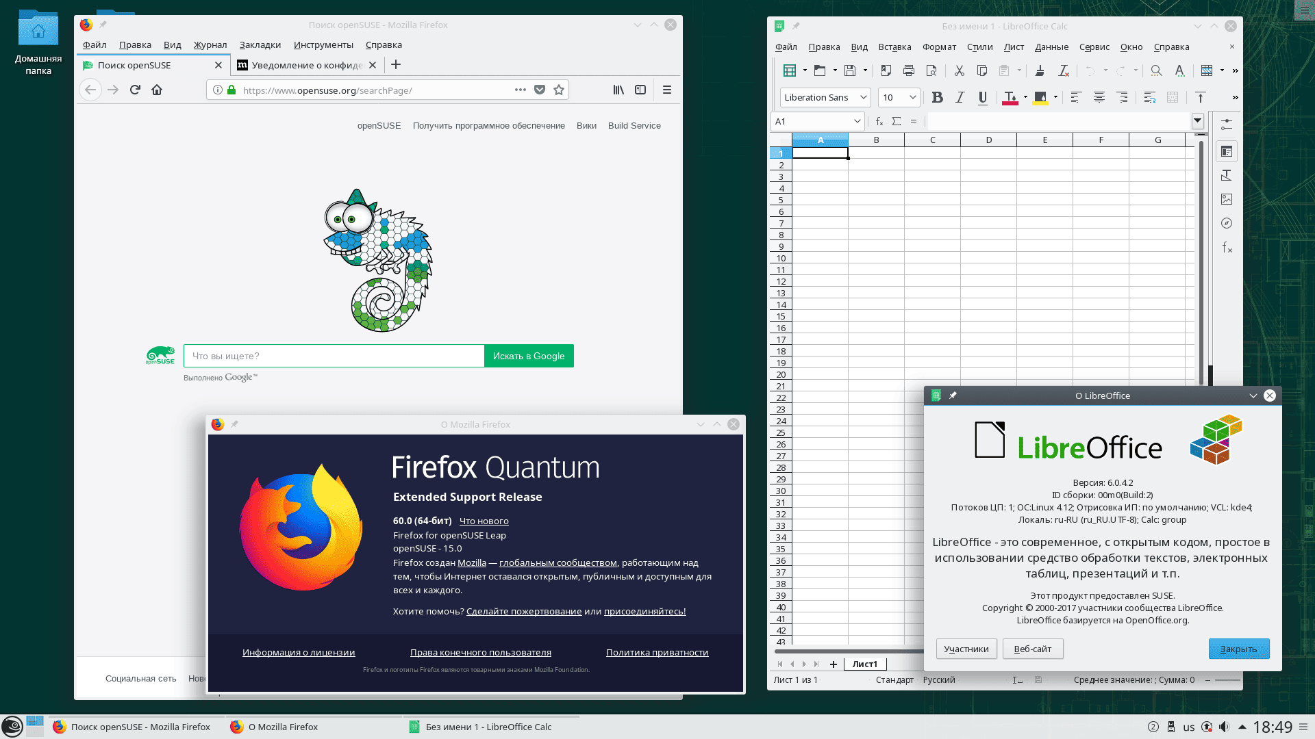Click the Cut scissors icon in Calc

[x=959, y=70]
